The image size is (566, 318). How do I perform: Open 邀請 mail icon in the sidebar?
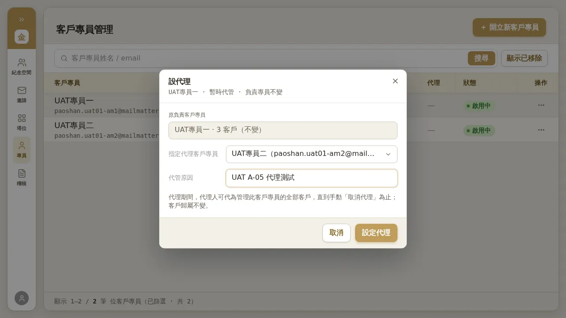22,95
